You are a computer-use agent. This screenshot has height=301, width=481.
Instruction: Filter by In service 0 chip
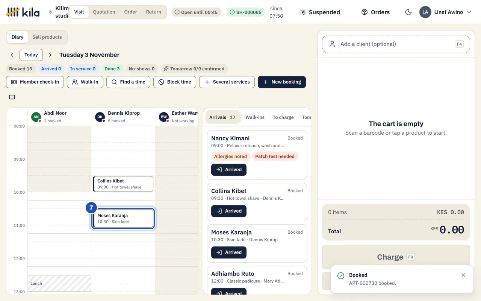tap(83, 69)
